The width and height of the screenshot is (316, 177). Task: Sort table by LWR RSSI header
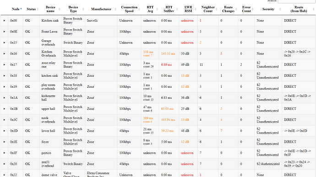(188, 9)
